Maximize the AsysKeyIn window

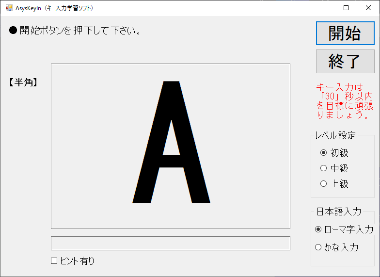tap(346, 8)
